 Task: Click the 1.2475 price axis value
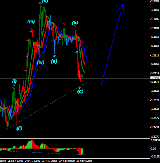coord(155,118)
